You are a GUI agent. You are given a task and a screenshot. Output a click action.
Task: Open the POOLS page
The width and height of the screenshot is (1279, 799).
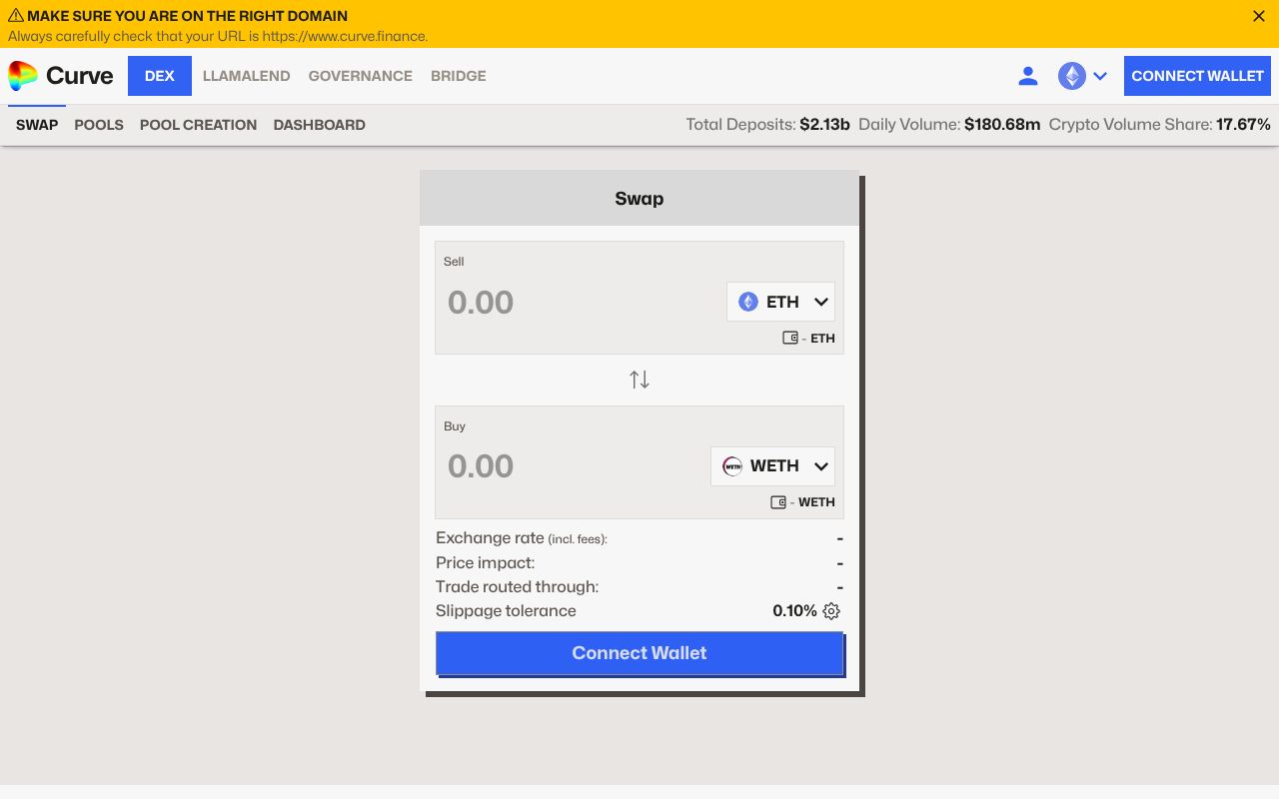pyautogui.click(x=99, y=125)
